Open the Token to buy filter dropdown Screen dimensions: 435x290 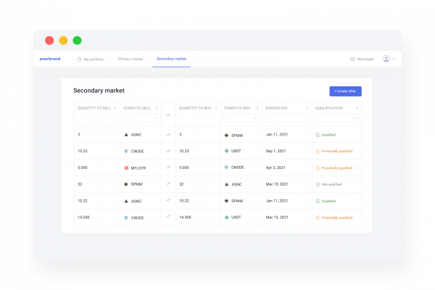[x=241, y=118]
